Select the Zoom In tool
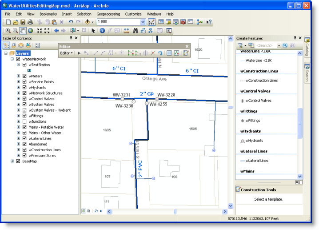This screenshot has width=319, height=230. pos(8,31)
